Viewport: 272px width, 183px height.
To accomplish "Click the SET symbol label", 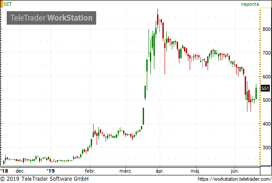I will (7, 4).
